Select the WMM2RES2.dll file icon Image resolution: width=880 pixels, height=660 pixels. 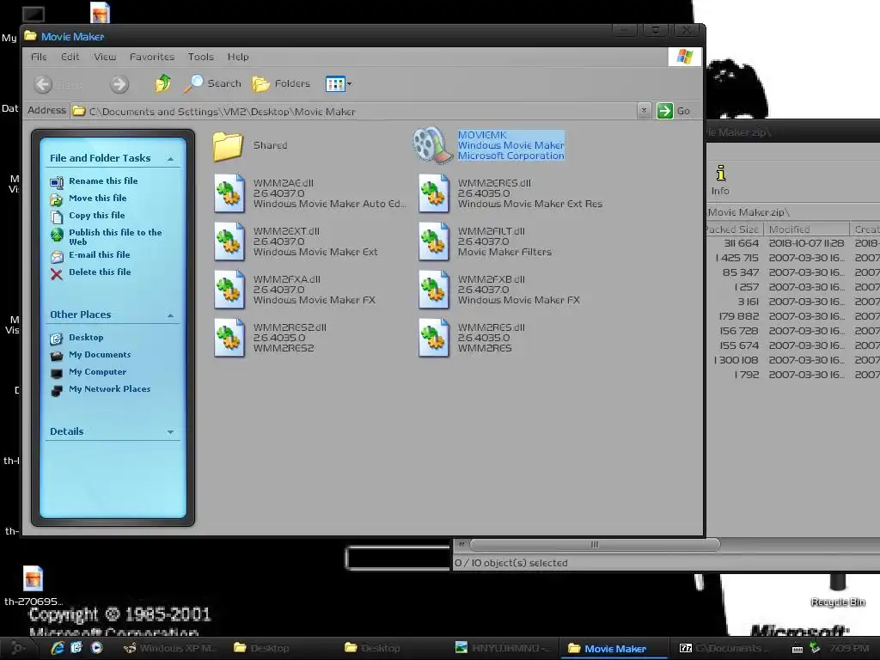tap(229, 338)
